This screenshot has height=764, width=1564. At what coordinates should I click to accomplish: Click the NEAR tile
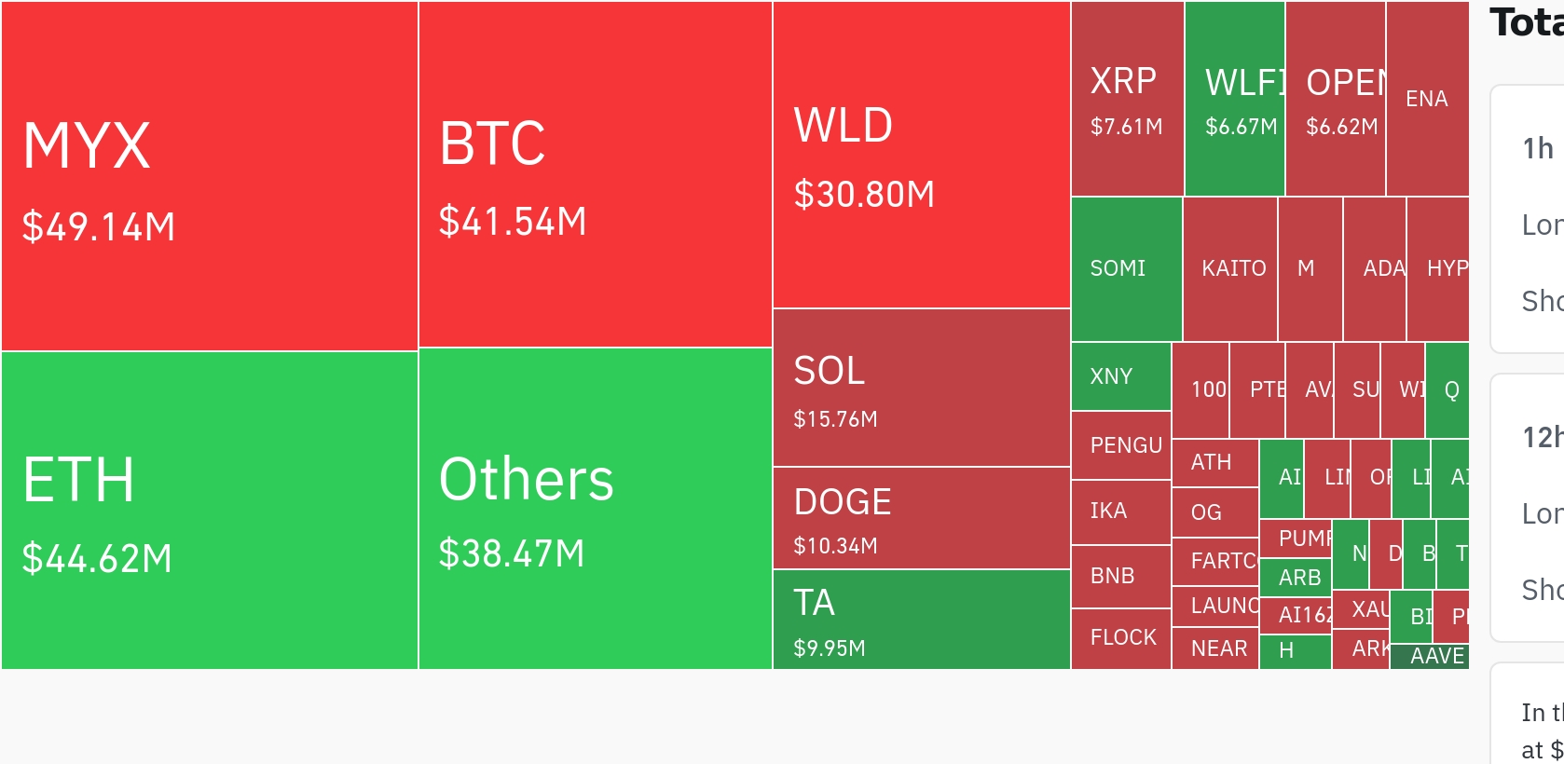click(1215, 648)
